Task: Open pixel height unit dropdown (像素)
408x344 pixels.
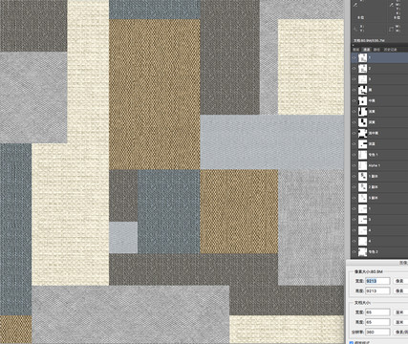Action: pyautogui.click(x=400, y=290)
